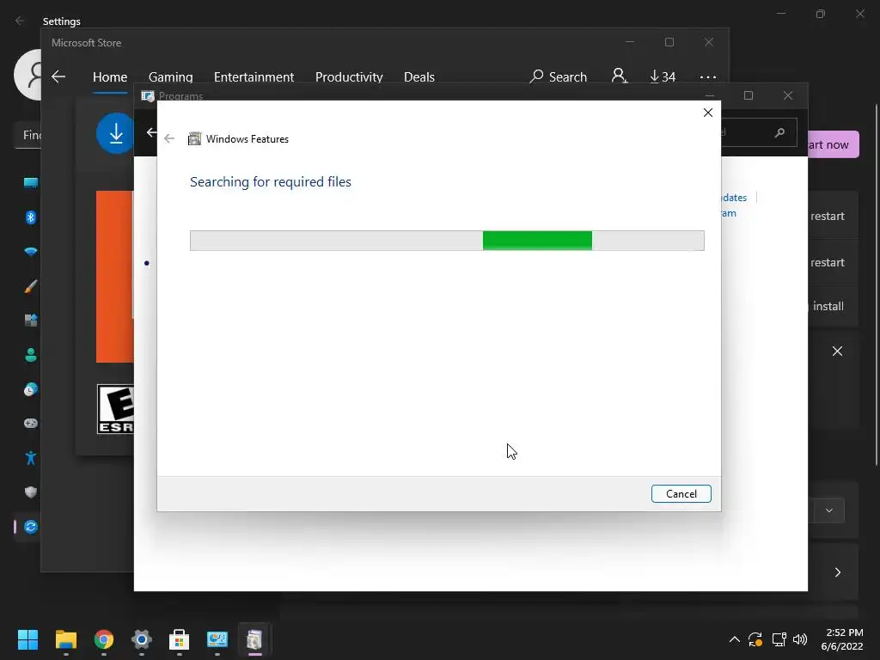The width and height of the screenshot is (880, 660).
Task: Click the ESRB rating badge in Store
Action: pyautogui.click(x=116, y=409)
